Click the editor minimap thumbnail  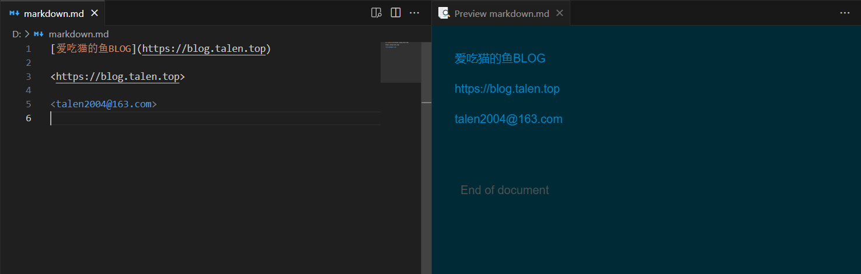pos(400,62)
